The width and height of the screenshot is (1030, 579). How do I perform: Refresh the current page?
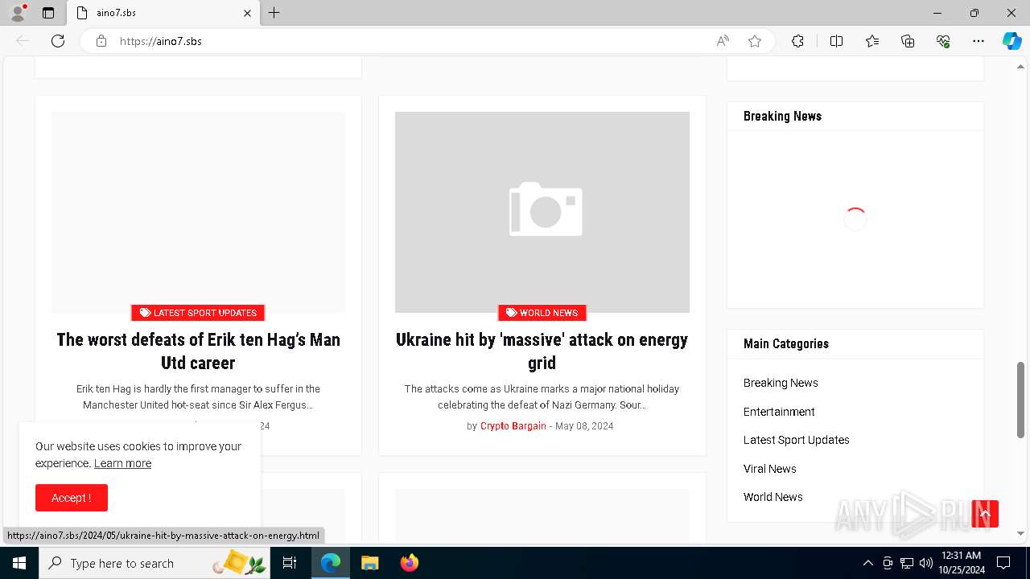pyautogui.click(x=58, y=41)
